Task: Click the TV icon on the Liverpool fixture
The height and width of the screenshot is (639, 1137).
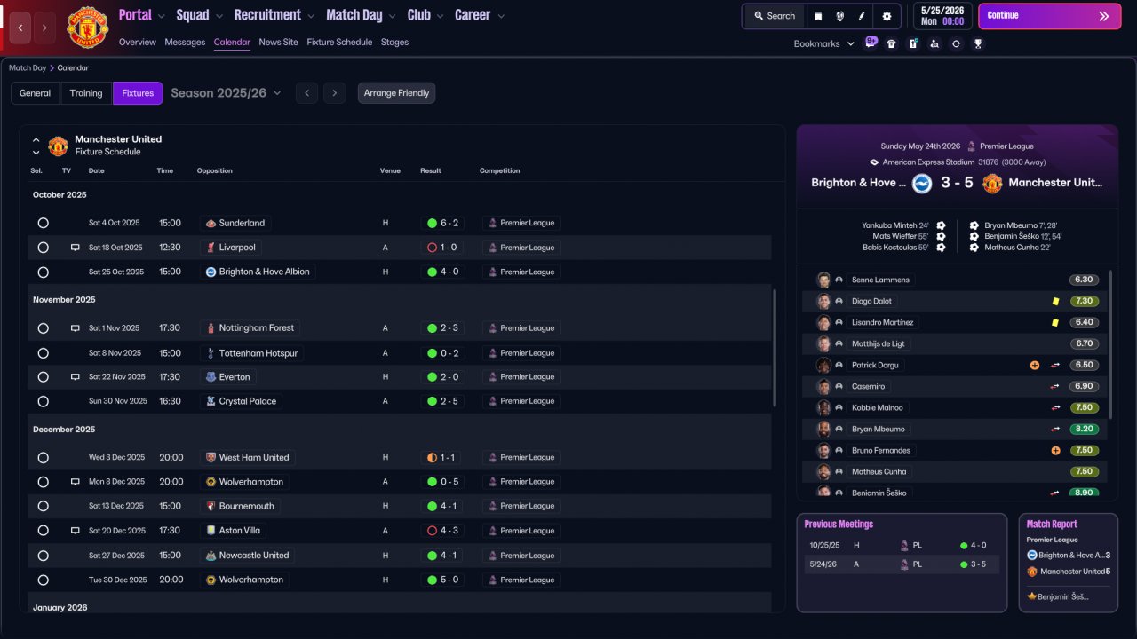Action: click(76, 248)
